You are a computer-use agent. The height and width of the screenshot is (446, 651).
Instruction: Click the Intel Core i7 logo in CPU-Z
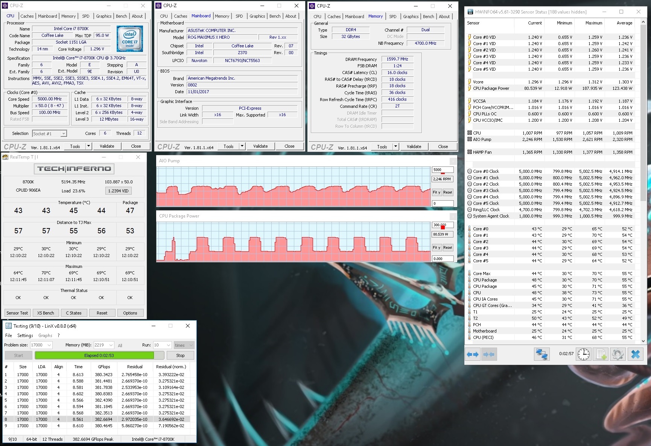[130, 39]
